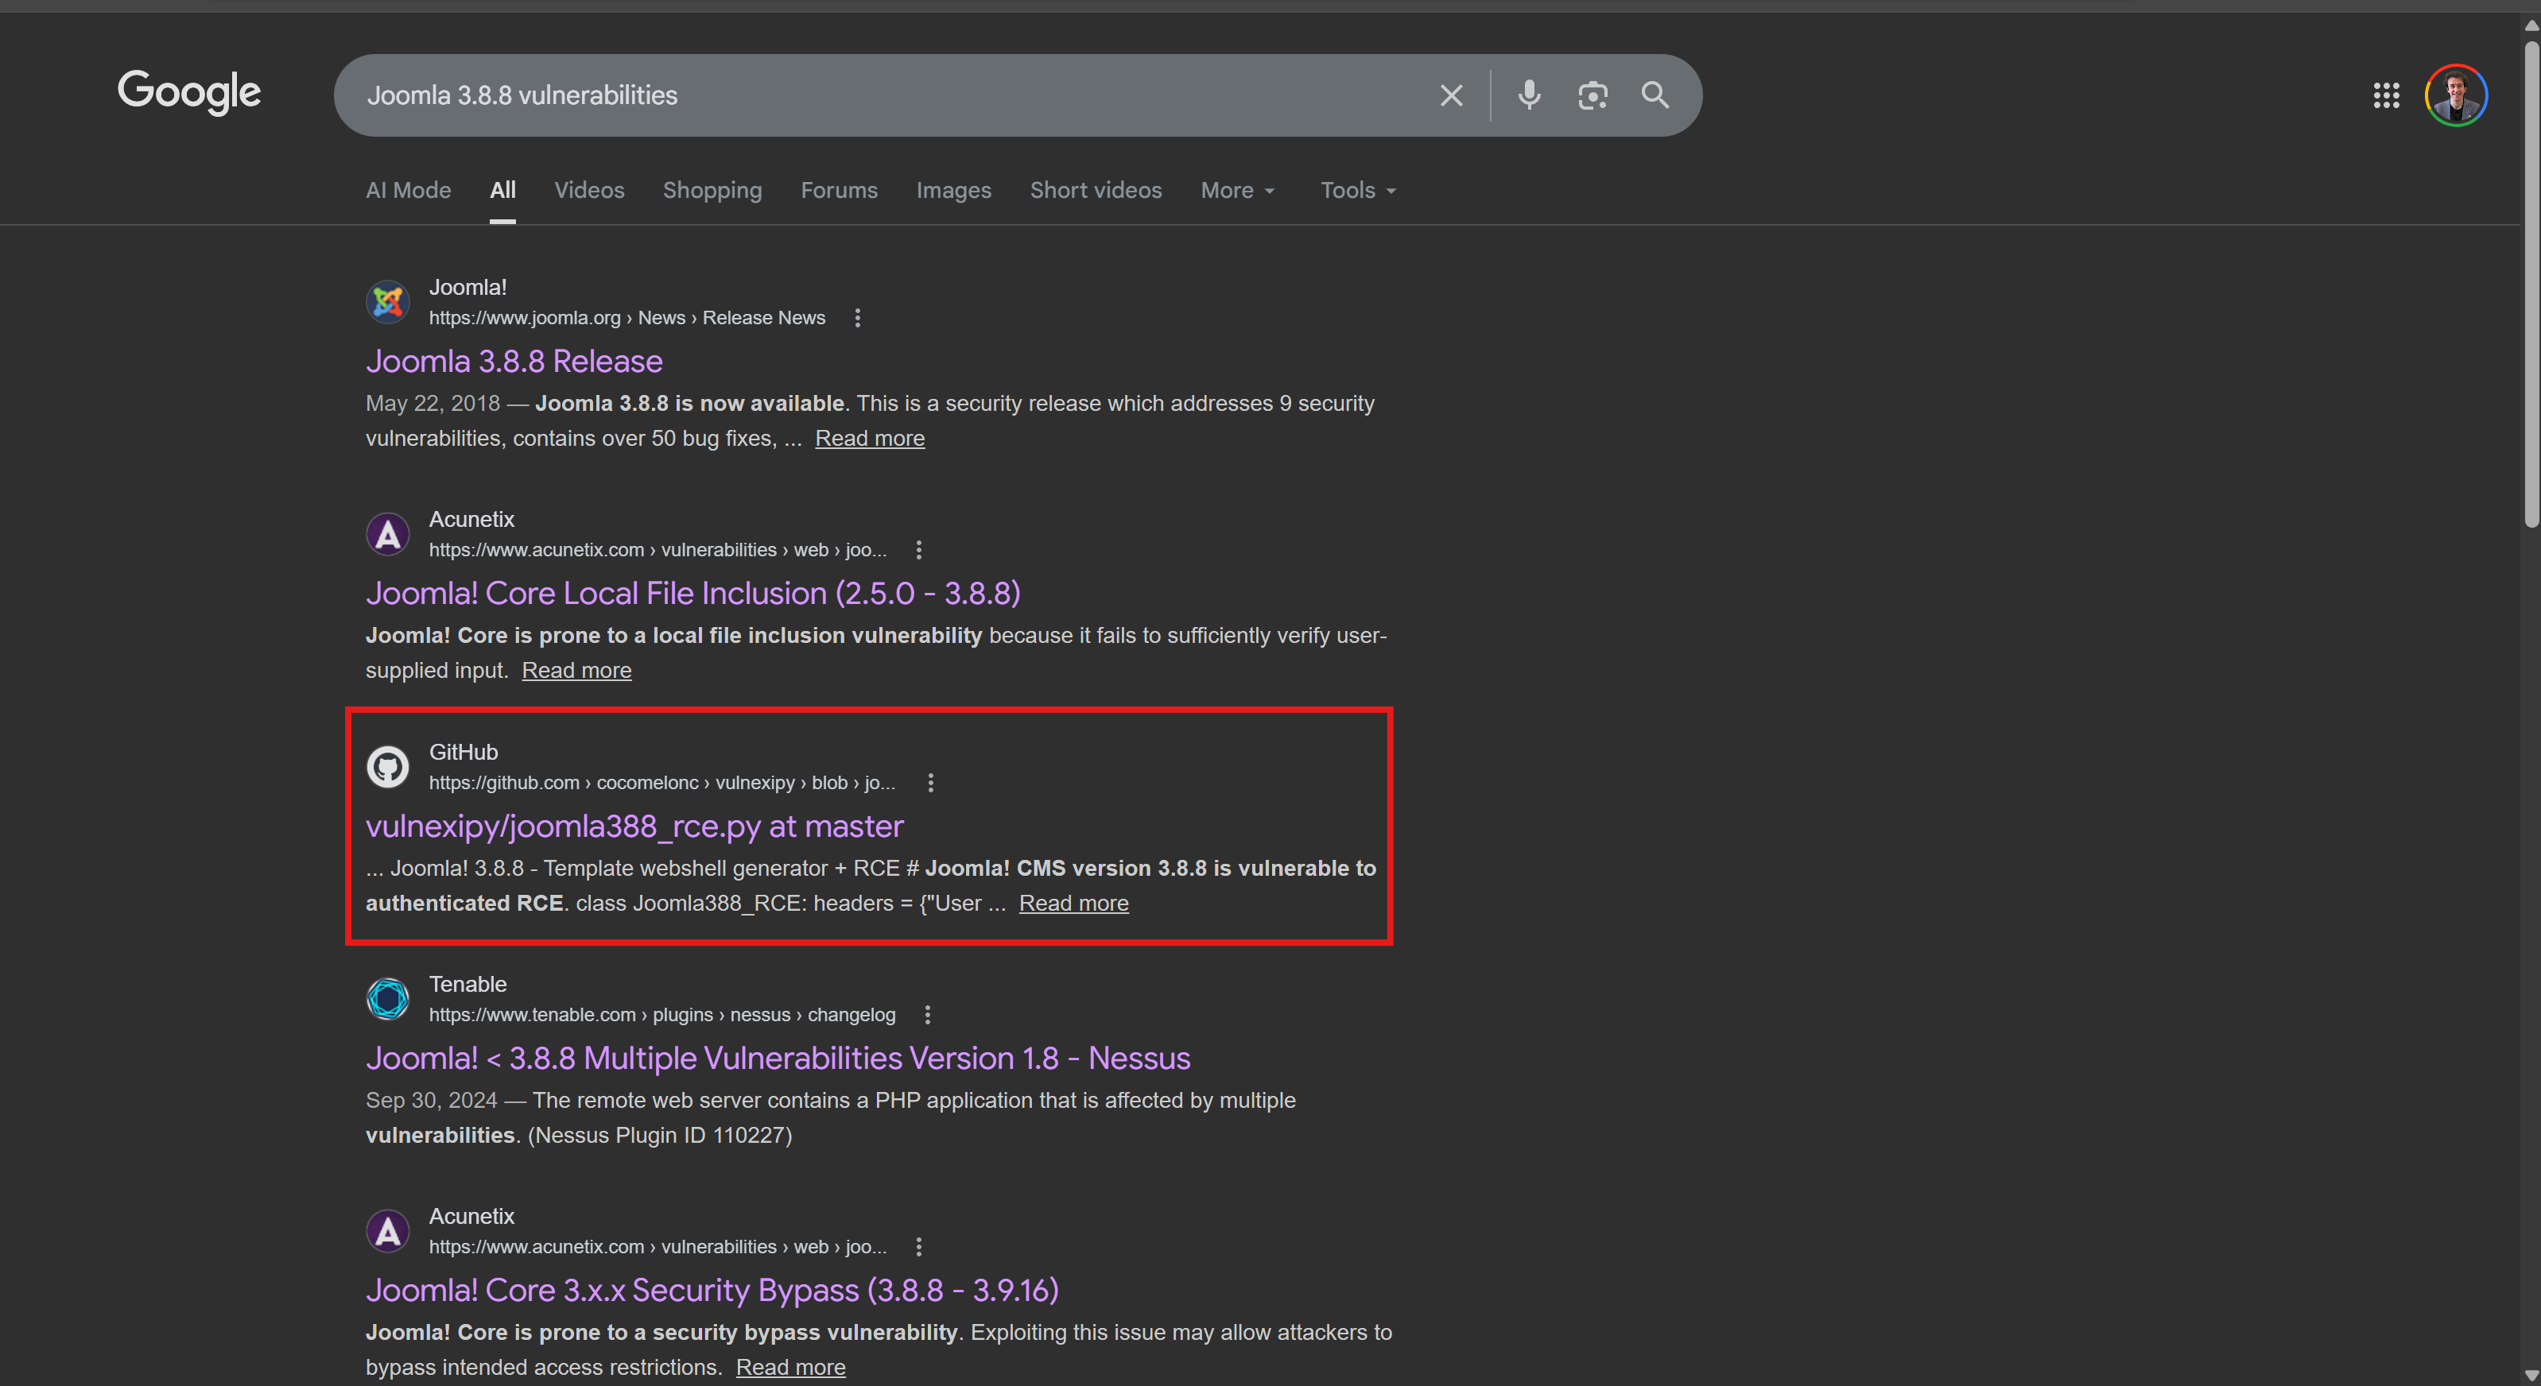Open Joomla! Core 3.x.x Security Bypass link
The image size is (2541, 1386).
coord(712,1291)
